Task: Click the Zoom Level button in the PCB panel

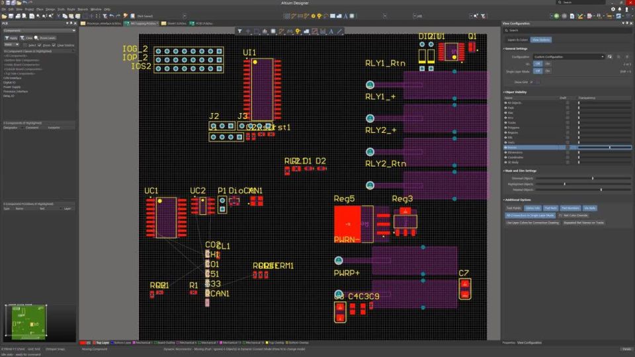Action: [46, 38]
